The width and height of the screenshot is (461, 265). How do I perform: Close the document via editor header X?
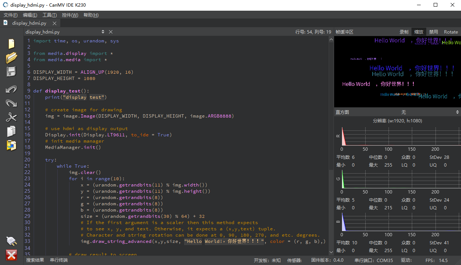(x=111, y=32)
